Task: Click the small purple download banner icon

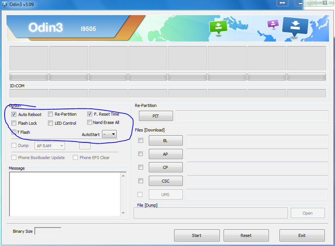Action: 273,24
